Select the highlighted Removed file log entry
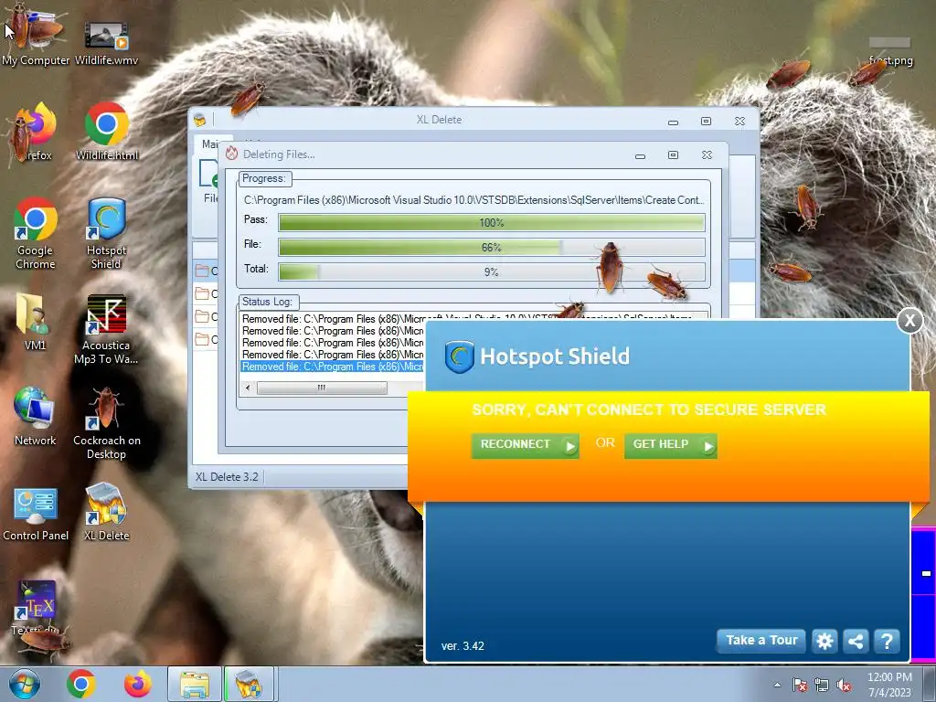Screen dimensions: 936x702 333,367
